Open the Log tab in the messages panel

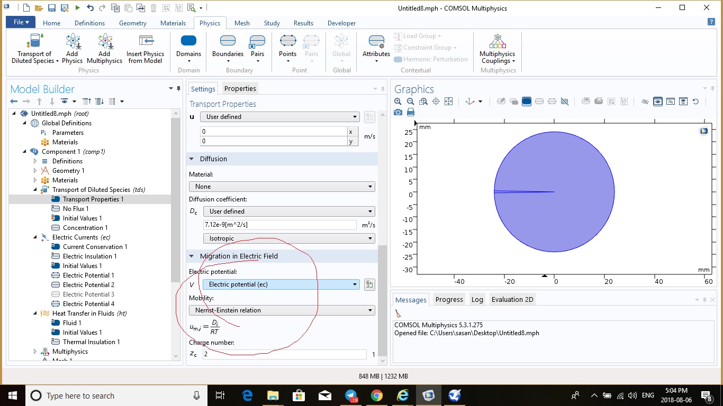coord(477,300)
